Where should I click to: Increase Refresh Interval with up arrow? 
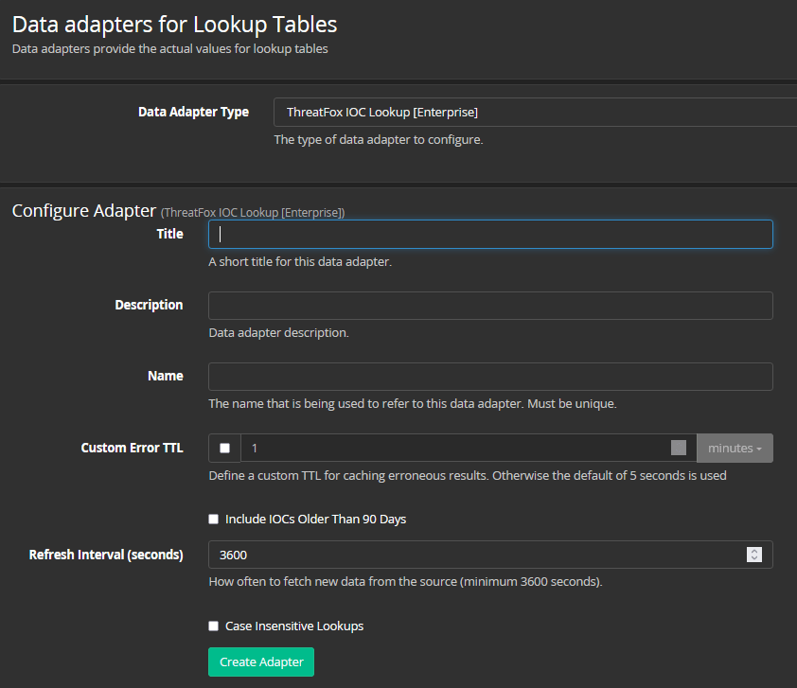click(754, 551)
